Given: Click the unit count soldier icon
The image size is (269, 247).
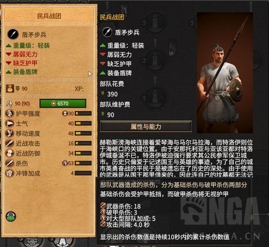Looking at the screenshot, I should [10, 103].
